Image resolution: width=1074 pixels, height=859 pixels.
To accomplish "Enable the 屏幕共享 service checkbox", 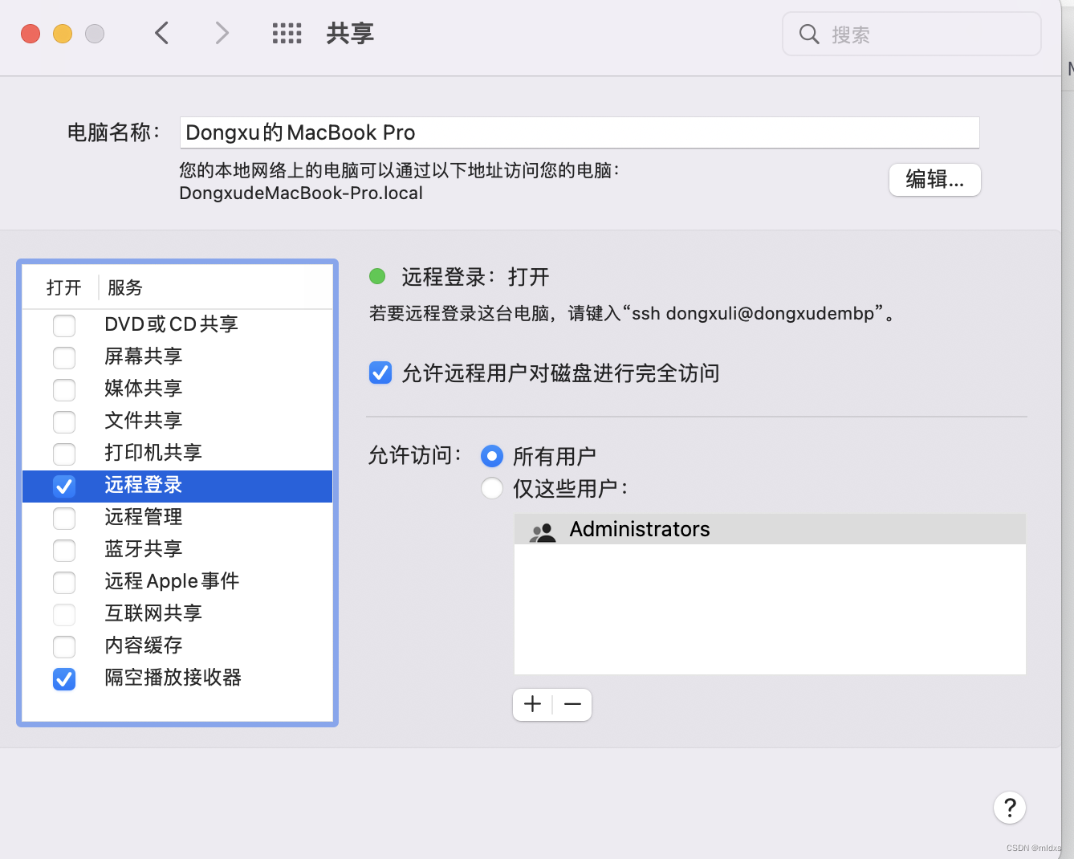I will [x=64, y=357].
